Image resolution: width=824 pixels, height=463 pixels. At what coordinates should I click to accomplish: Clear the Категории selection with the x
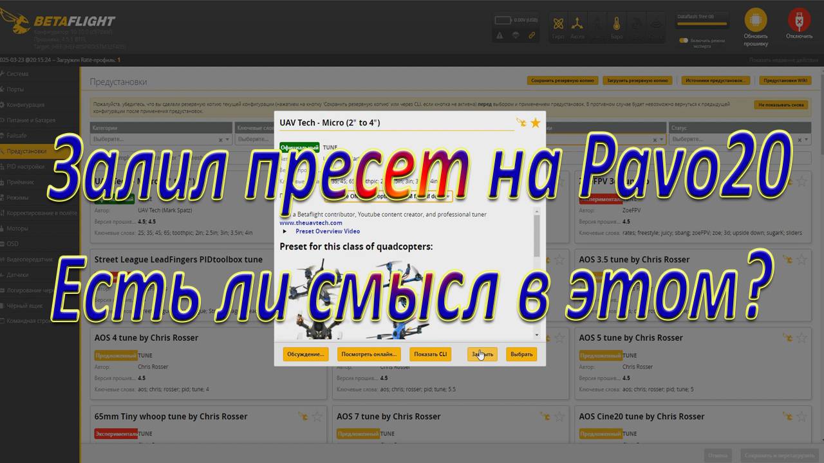tap(220, 140)
